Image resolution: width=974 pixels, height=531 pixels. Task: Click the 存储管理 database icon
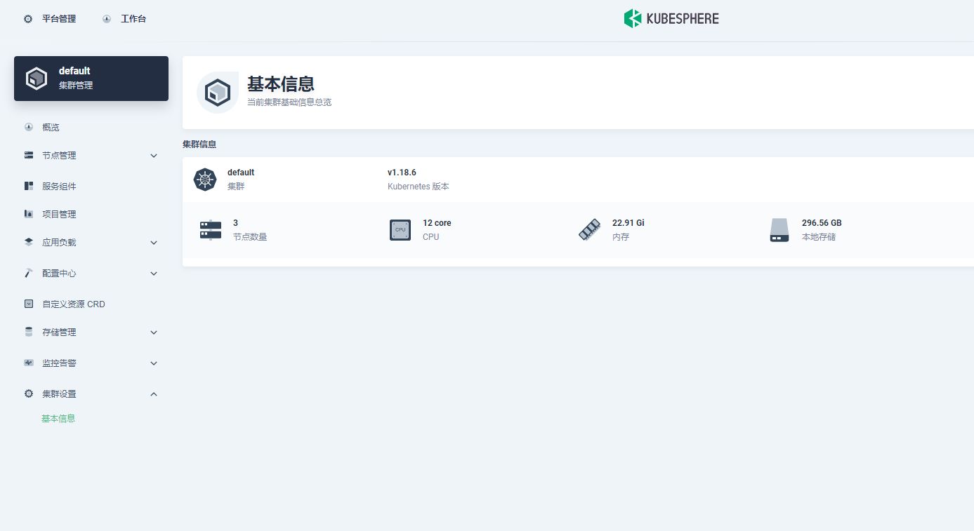tap(29, 332)
